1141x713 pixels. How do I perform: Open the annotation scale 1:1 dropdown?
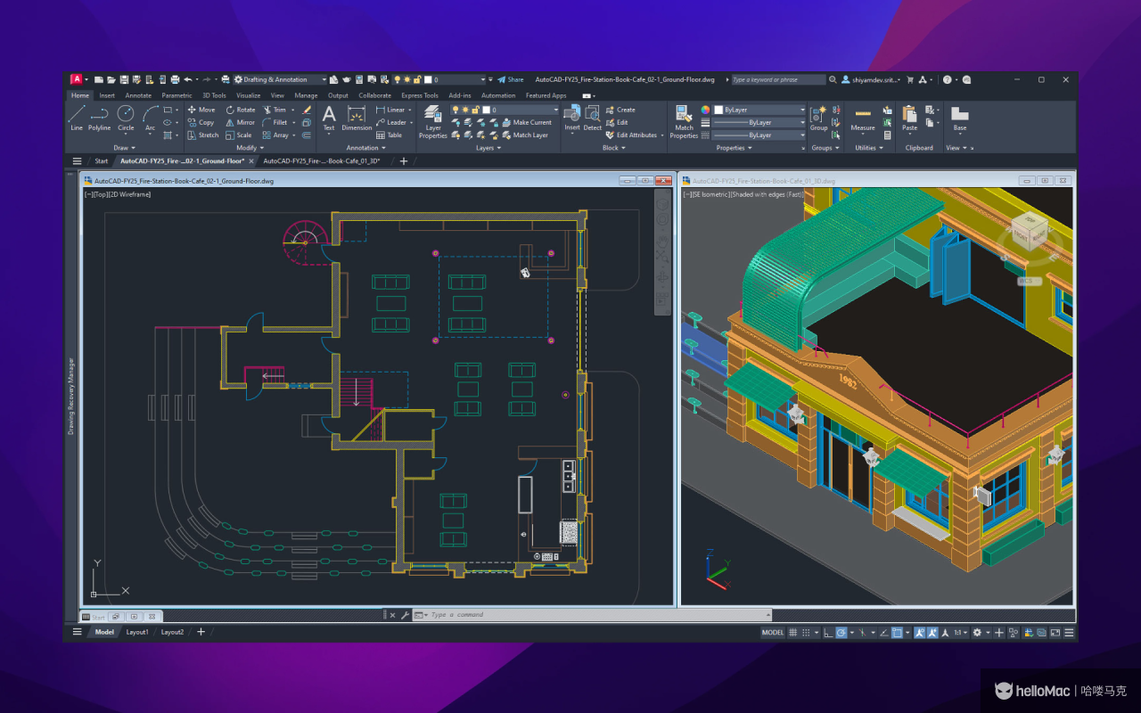pos(960,632)
